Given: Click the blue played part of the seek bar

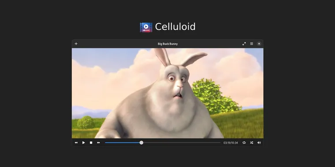Looking at the screenshot, I should (122, 143).
